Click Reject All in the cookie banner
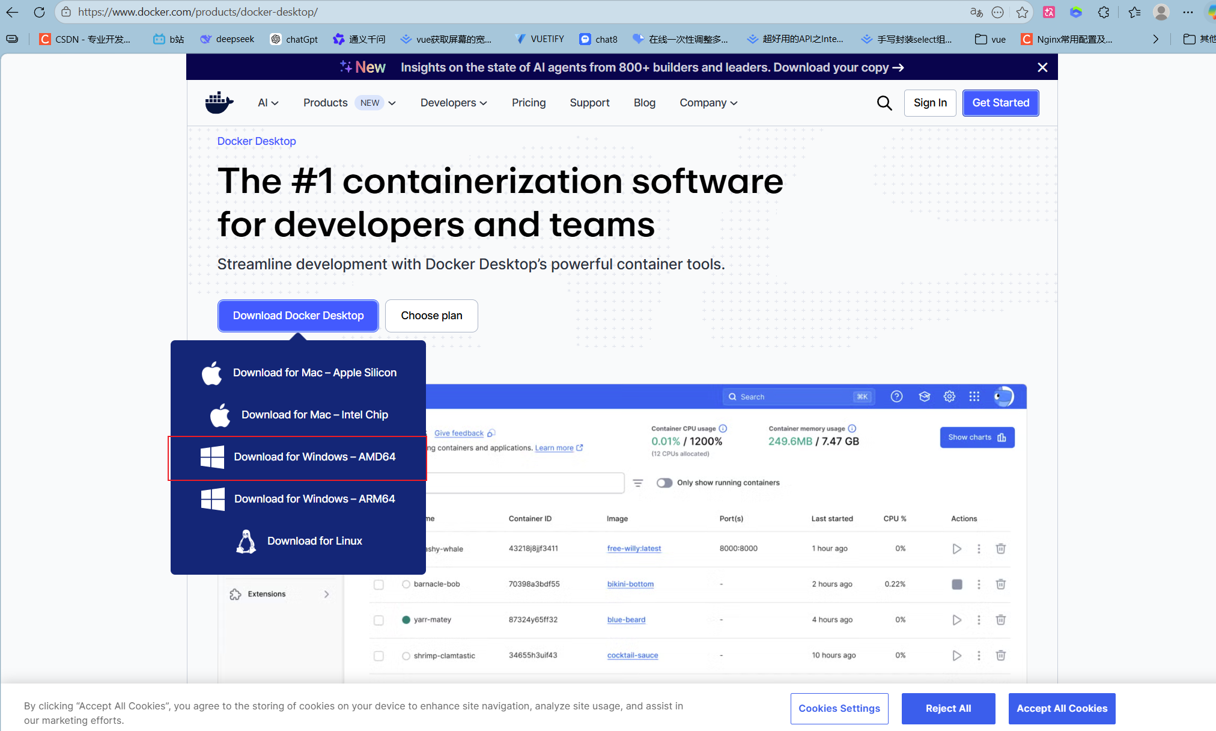Screen dimensions: 1216x731 tap(948, 708)
